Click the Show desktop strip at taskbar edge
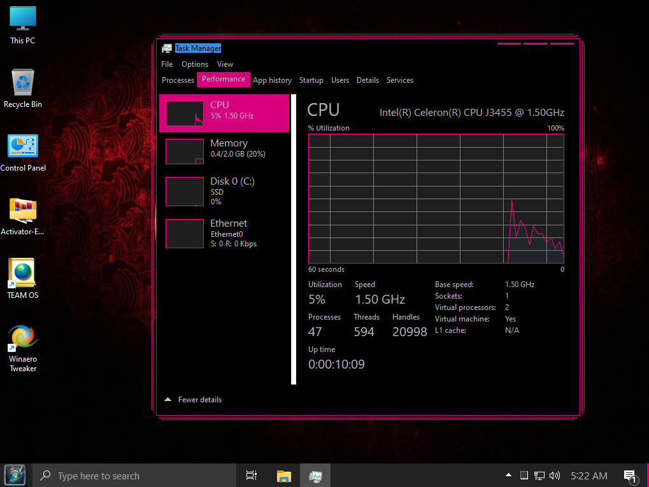The height and width of the screenshot is (487, 649). point(647,476)
